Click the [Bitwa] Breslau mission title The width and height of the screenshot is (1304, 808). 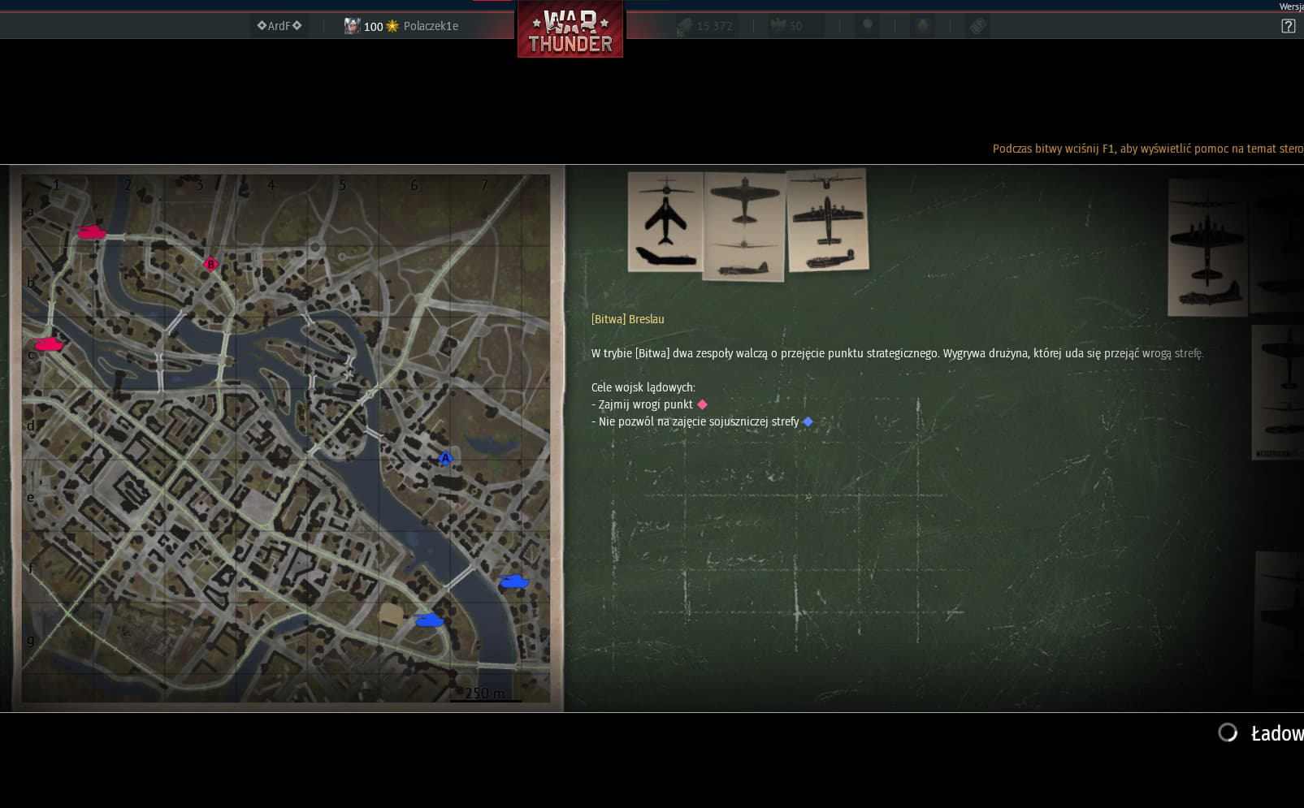(x=627, y=319)
